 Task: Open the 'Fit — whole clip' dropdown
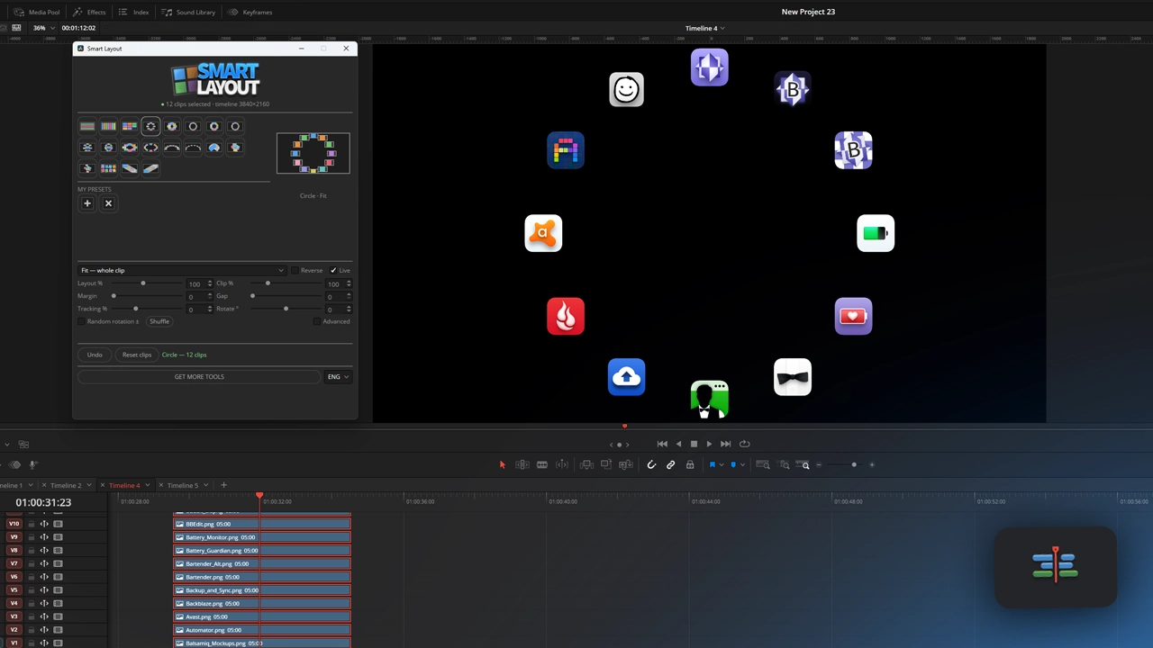[x=182, y=270]
